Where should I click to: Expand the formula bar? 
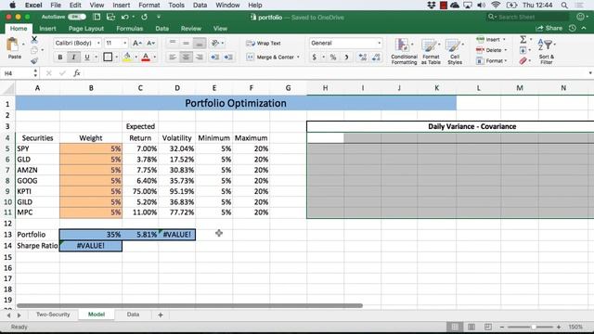click(590, 73)
